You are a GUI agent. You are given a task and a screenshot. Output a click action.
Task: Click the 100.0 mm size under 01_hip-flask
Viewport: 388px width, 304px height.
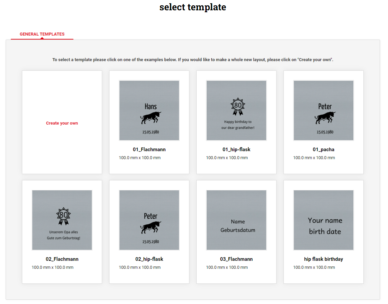[227, 158]
